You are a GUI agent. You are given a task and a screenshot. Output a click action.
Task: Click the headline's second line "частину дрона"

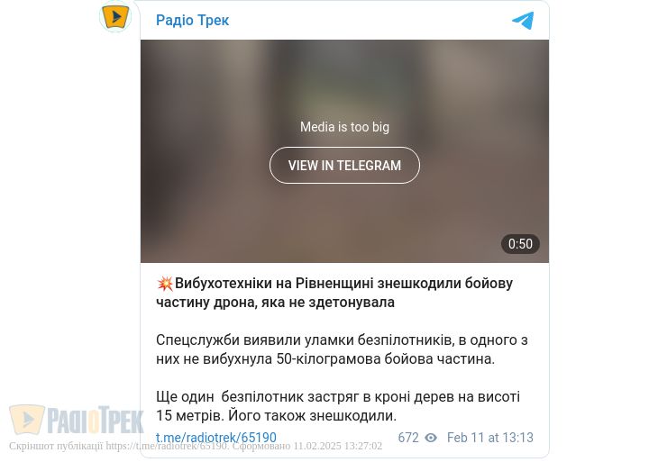click(x=275, y=303)
